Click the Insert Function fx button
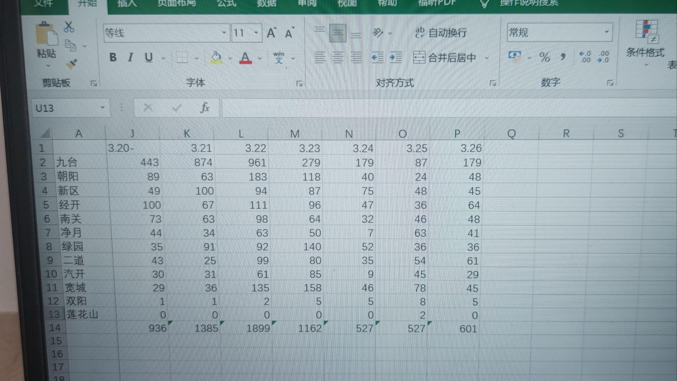This screenshot has width=677, height=381. pyautogui.click(x=205, y=107)
